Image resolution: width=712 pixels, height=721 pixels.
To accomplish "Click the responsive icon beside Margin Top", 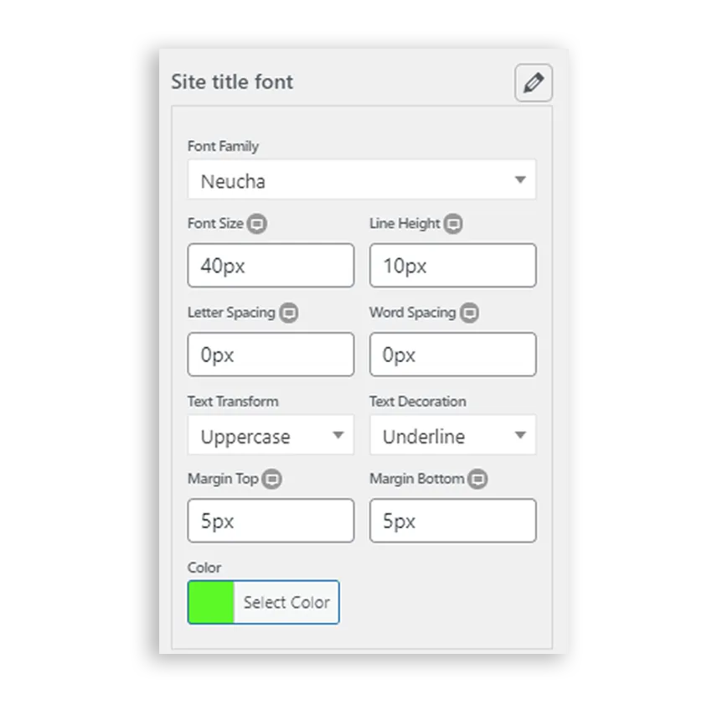I will pyautogui.click(x=271, y=480).
